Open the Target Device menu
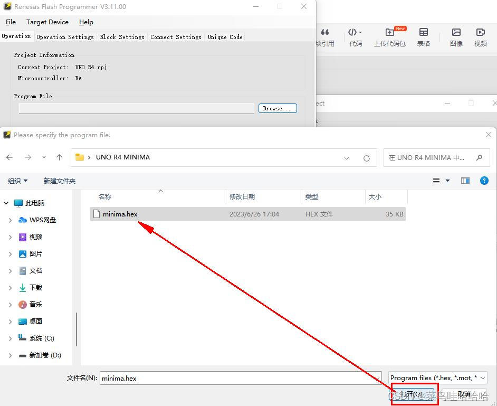The image size is (497, 406). point(47,22)
